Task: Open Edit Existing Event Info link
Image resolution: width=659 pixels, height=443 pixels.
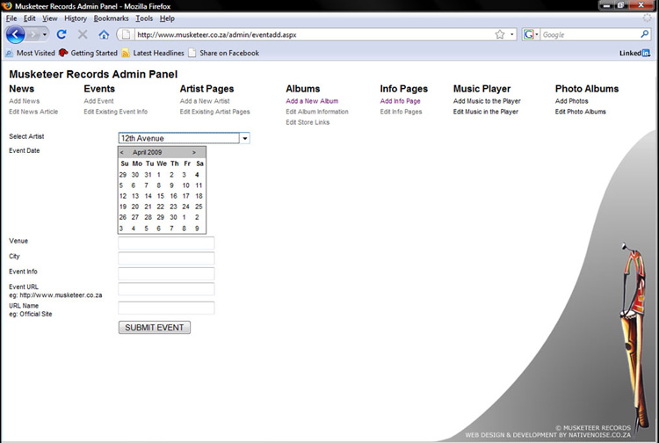Action: coord(116,112)
